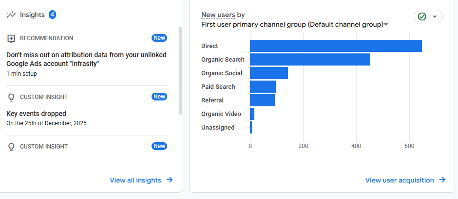Screen dimensions: 458x199
Task: Click the Referral bar in the chart
Action: [x=262, y=100]
